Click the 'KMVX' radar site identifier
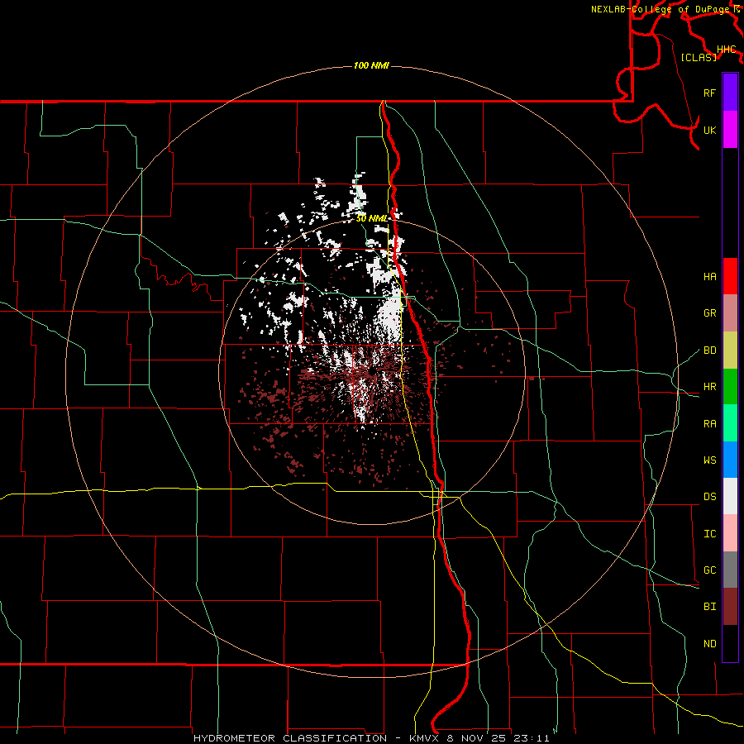Image resolution: width=744 pixels, height=744 pixels. coord(425,738)
